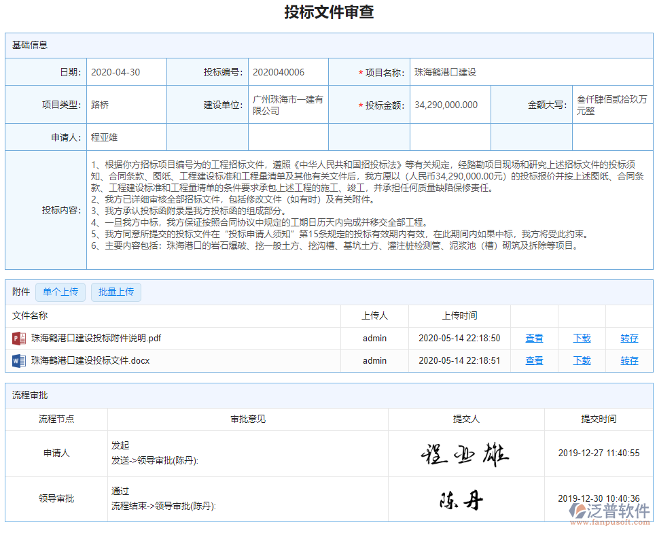This screenshot has width=657, height=533.
Task: Click the 投标金额 amount field
Action: coord(448,104)
